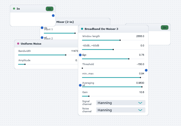Click the Broadband De-Noiser output port
This screenshot has height=126, width=181.
click(146, 70)
